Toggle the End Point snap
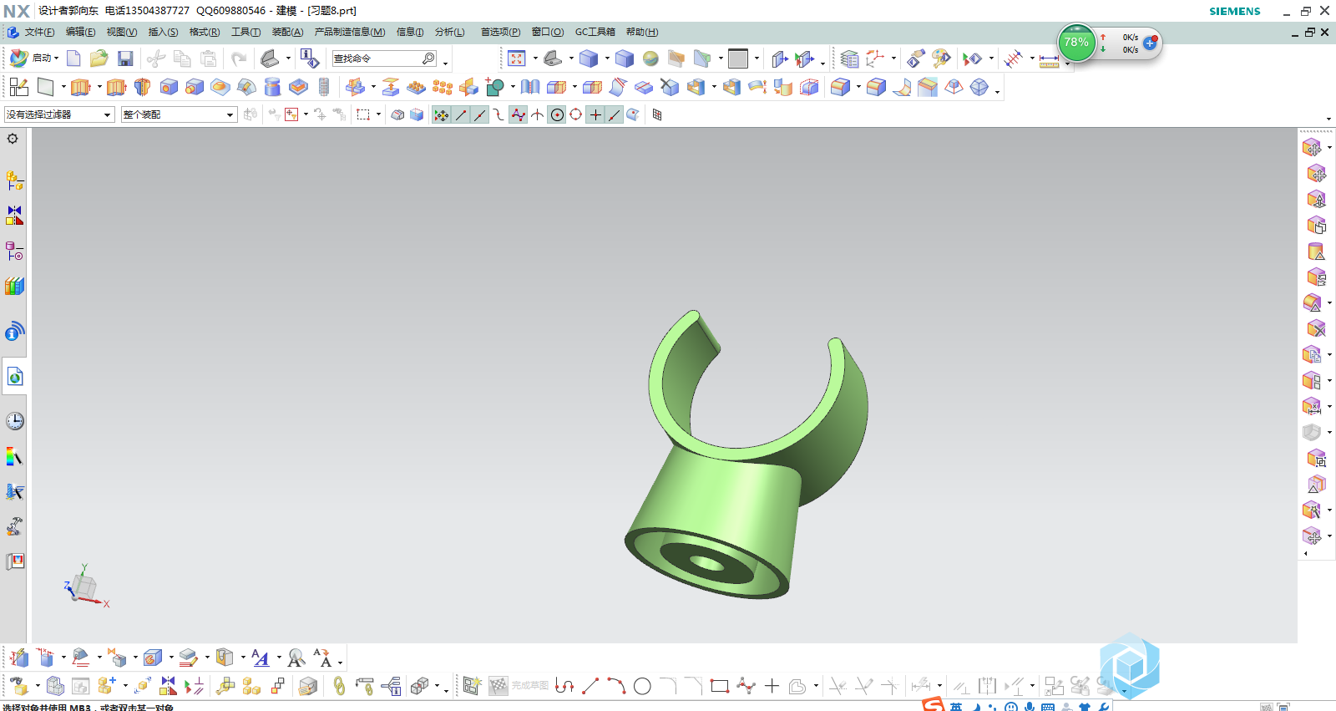 coord(461,114)
